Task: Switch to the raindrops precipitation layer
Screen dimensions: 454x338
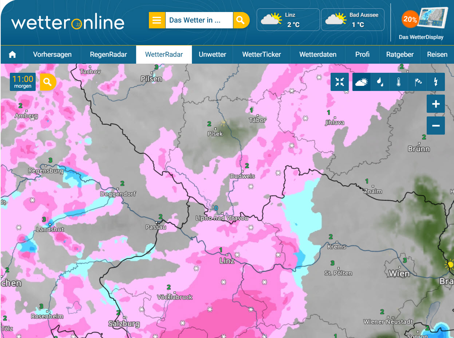Action: point(380,82)
